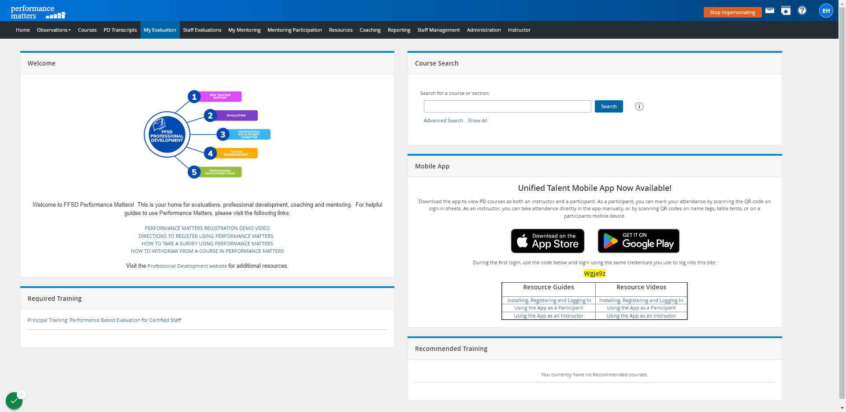Open Staff Management menu
The width and height of the screenshot is (846, 412).
[438, 30]
